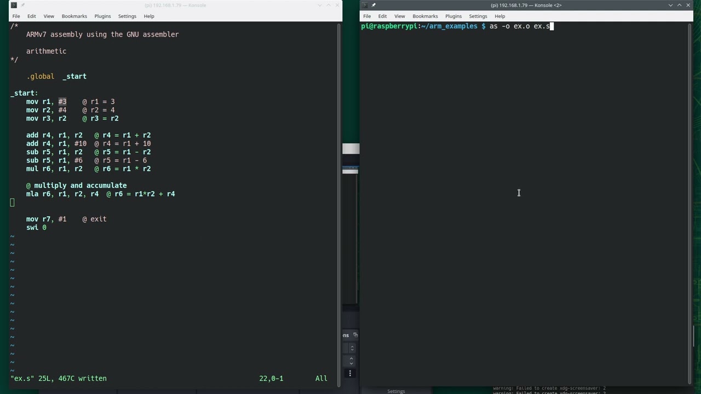
Task: Open Plugins menu in left Konsole window
Action: [x=102, y=16]
